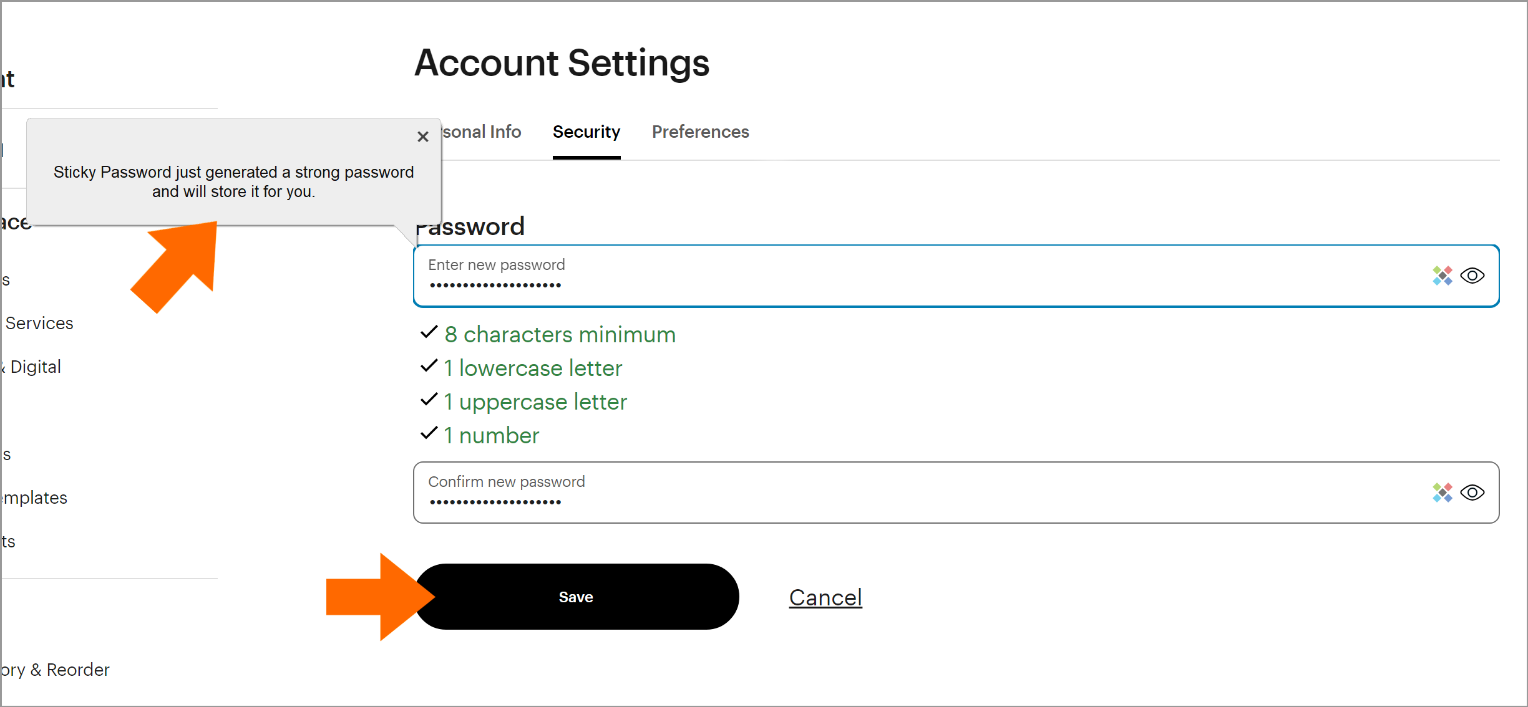Open the History & Reorder sidebar link
Image resolution: width=1528 pixels, height=707 pixels.
click(55, 670)
